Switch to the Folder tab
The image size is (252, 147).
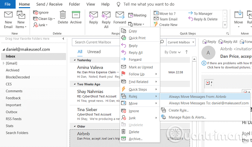click(x=74, y=4)
